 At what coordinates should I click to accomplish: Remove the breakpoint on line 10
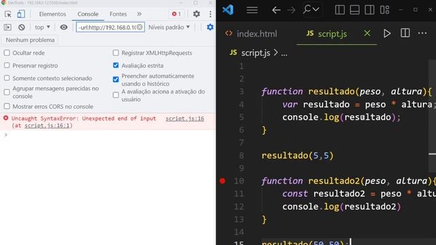(222, 181)
